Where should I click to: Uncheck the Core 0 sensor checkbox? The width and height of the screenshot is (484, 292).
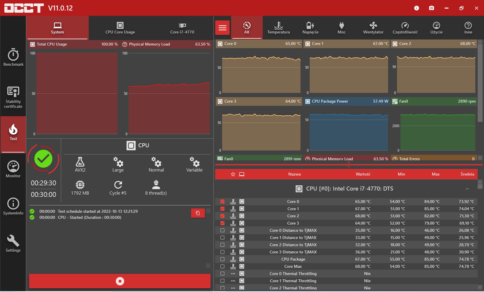(x=222, y=201)
